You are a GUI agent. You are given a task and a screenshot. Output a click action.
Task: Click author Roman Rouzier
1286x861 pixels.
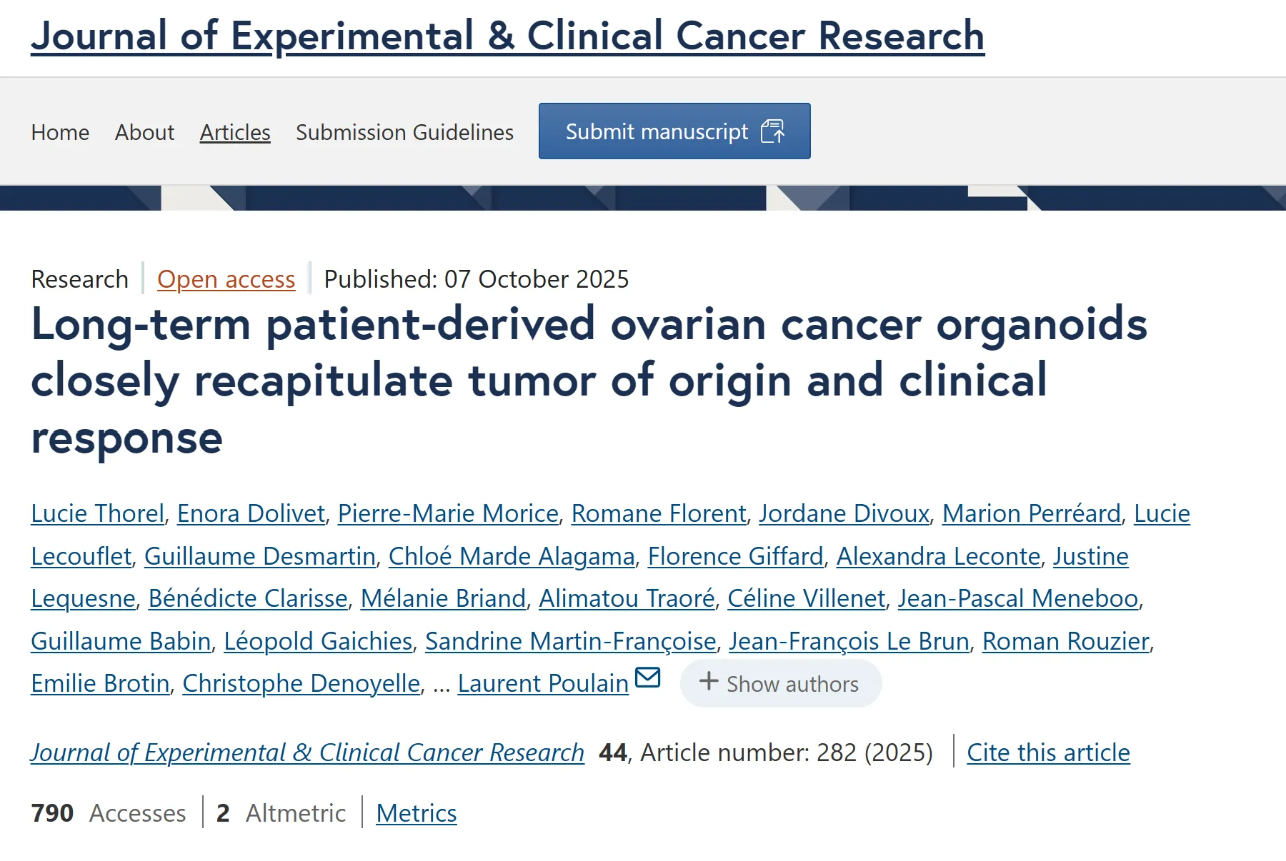click(x=1065, y=641)
